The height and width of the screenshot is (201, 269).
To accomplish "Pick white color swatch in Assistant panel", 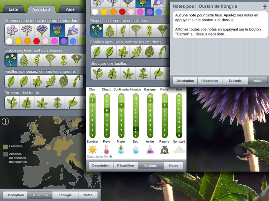I will click(9, 41).
